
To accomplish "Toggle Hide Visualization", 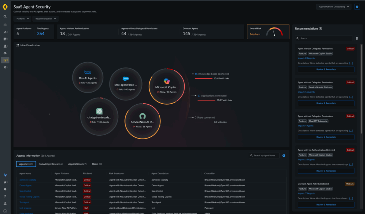I will 28,45.
